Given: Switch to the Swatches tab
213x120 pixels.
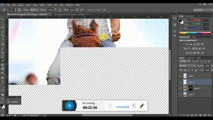Looking at the screenshot, I should [x=189, y=16].
